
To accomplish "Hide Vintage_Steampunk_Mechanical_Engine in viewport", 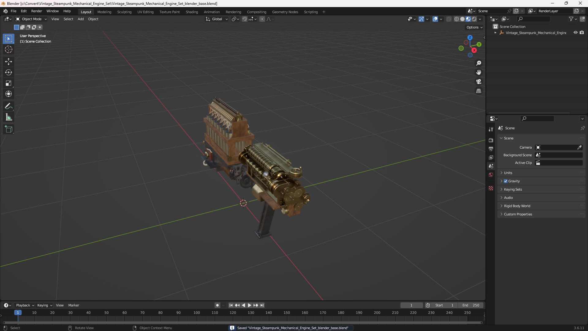I will (575, 32).
